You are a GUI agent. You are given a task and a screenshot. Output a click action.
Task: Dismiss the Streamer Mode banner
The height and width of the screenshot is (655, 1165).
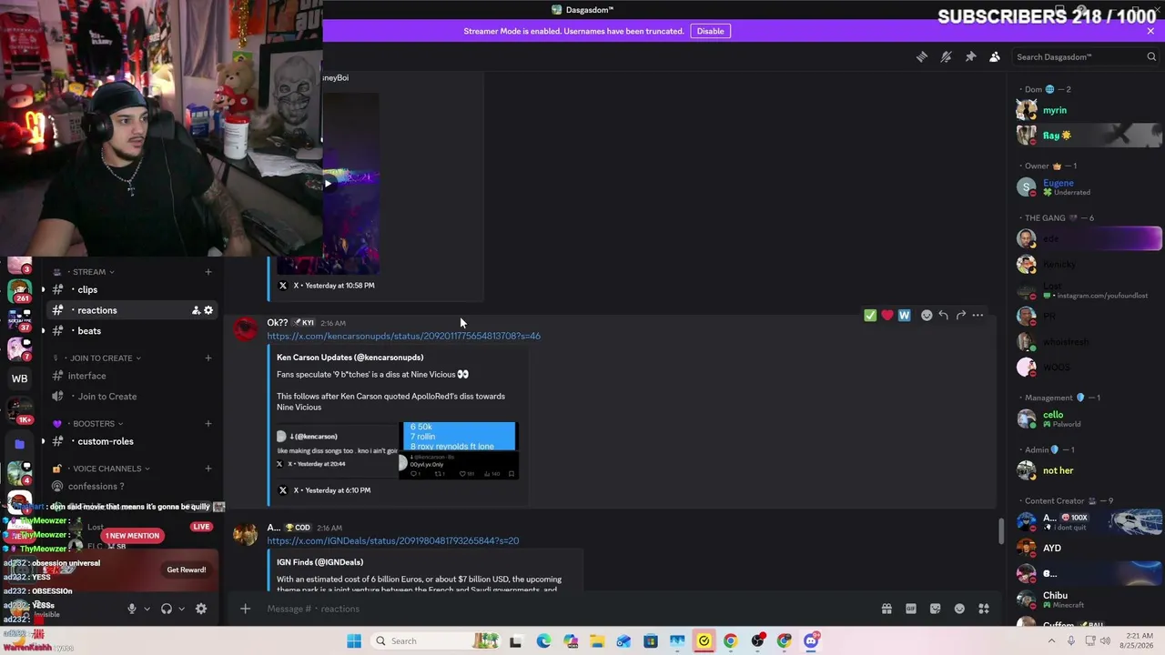point(1150,31)
